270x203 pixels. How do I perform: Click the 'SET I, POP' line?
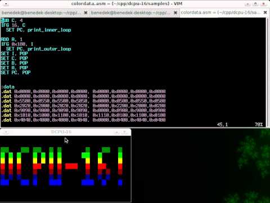coord(14,54)
